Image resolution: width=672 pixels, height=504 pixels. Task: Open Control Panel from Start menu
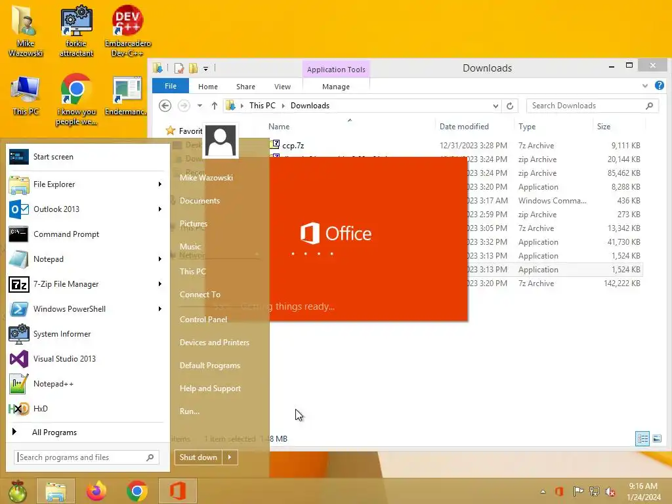click(203, 320)
